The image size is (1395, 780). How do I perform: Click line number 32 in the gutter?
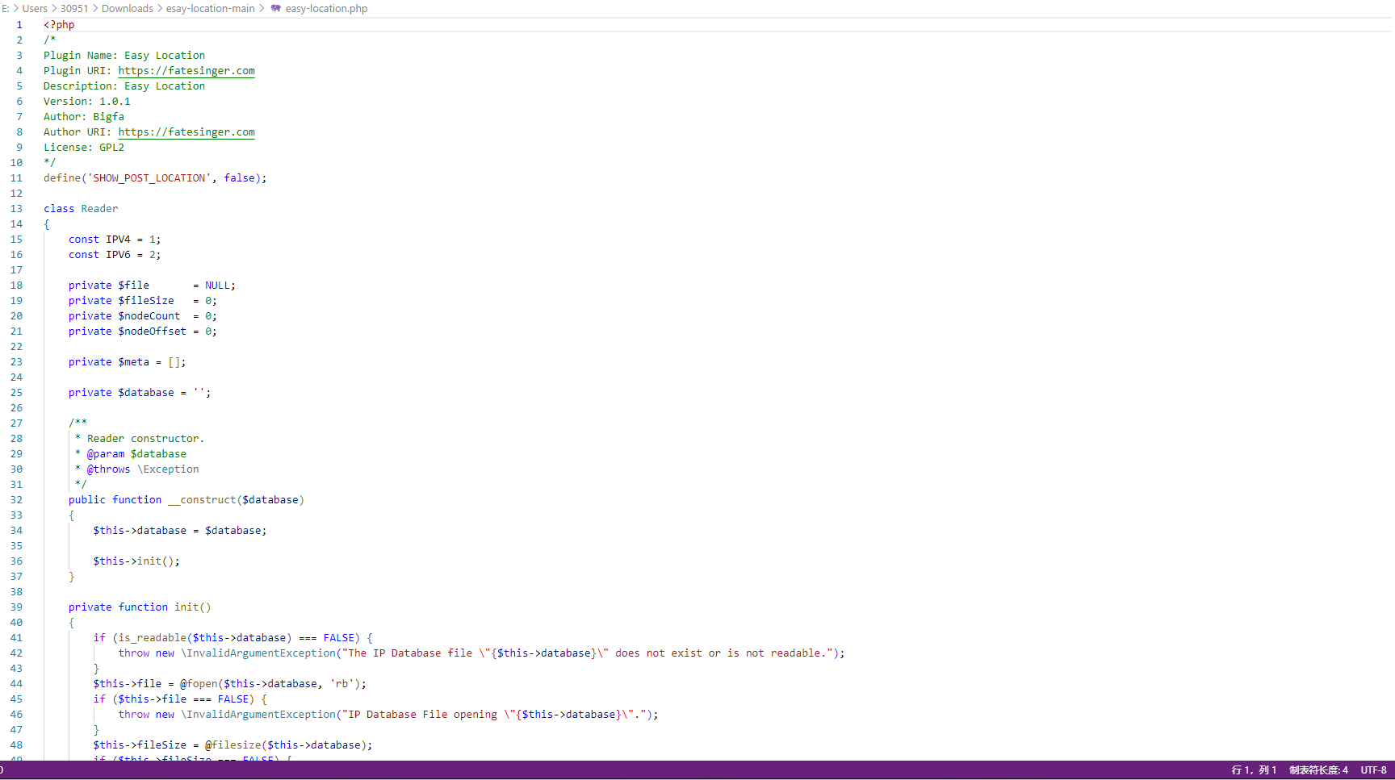16,500
